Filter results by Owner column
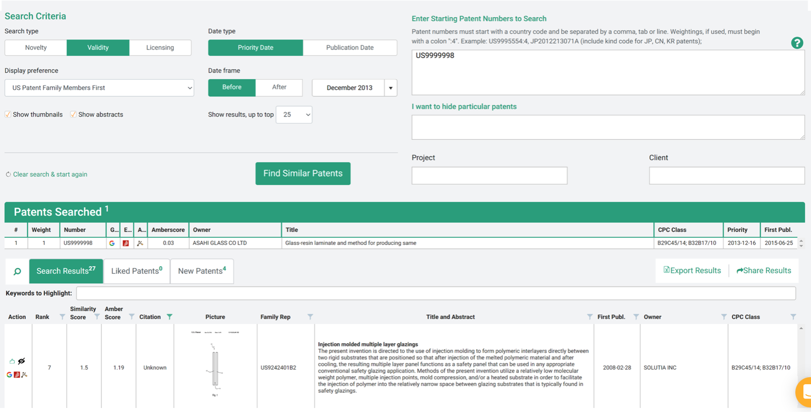 pos(724,317)
